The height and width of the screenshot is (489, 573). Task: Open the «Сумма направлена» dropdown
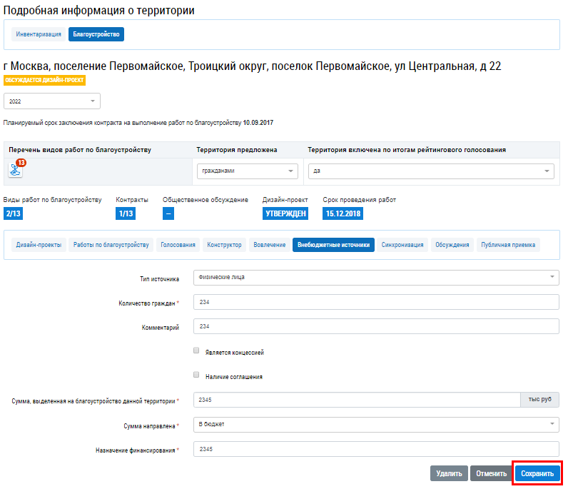coord(376,425)
